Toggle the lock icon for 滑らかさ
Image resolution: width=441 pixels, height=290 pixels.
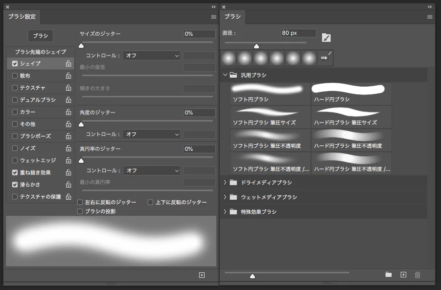pyautogui.click(x=69, y=185)
